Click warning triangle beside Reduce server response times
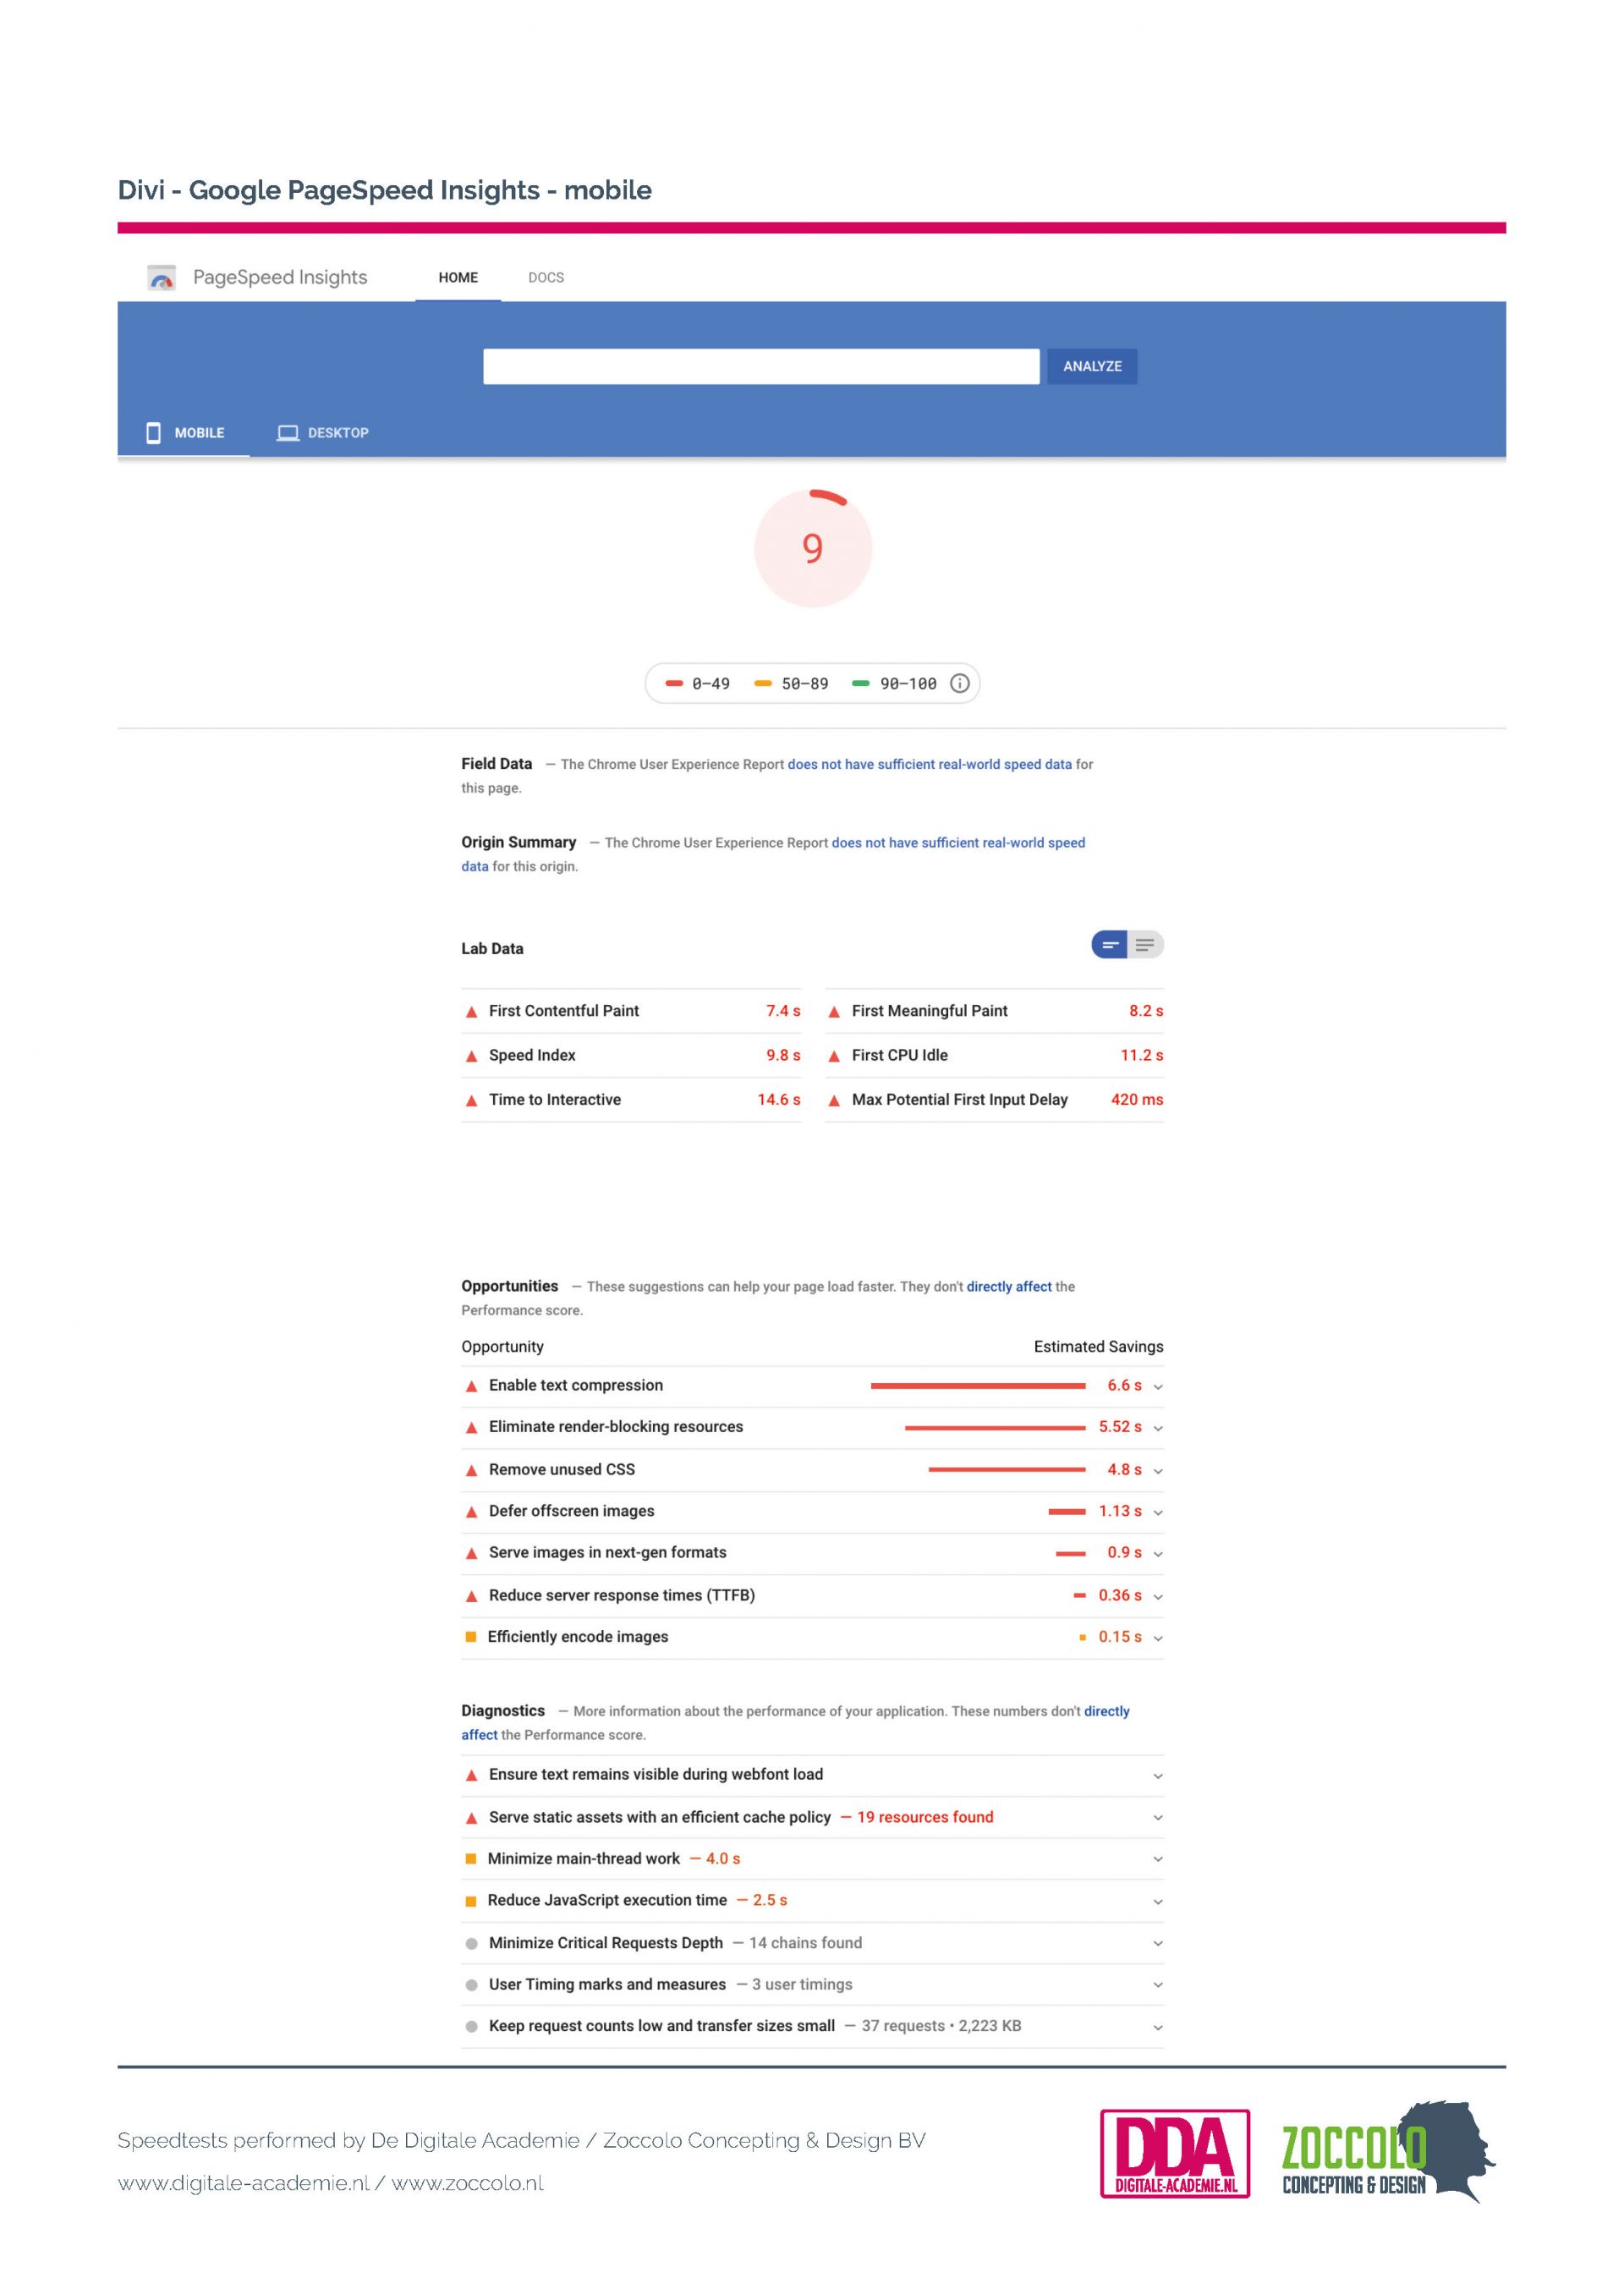 point(471,1596)
